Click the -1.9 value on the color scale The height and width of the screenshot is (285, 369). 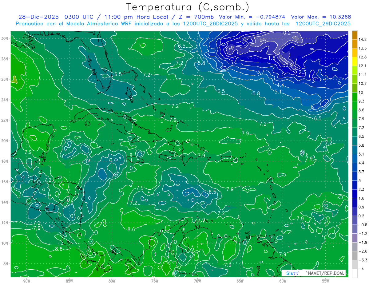363,243
